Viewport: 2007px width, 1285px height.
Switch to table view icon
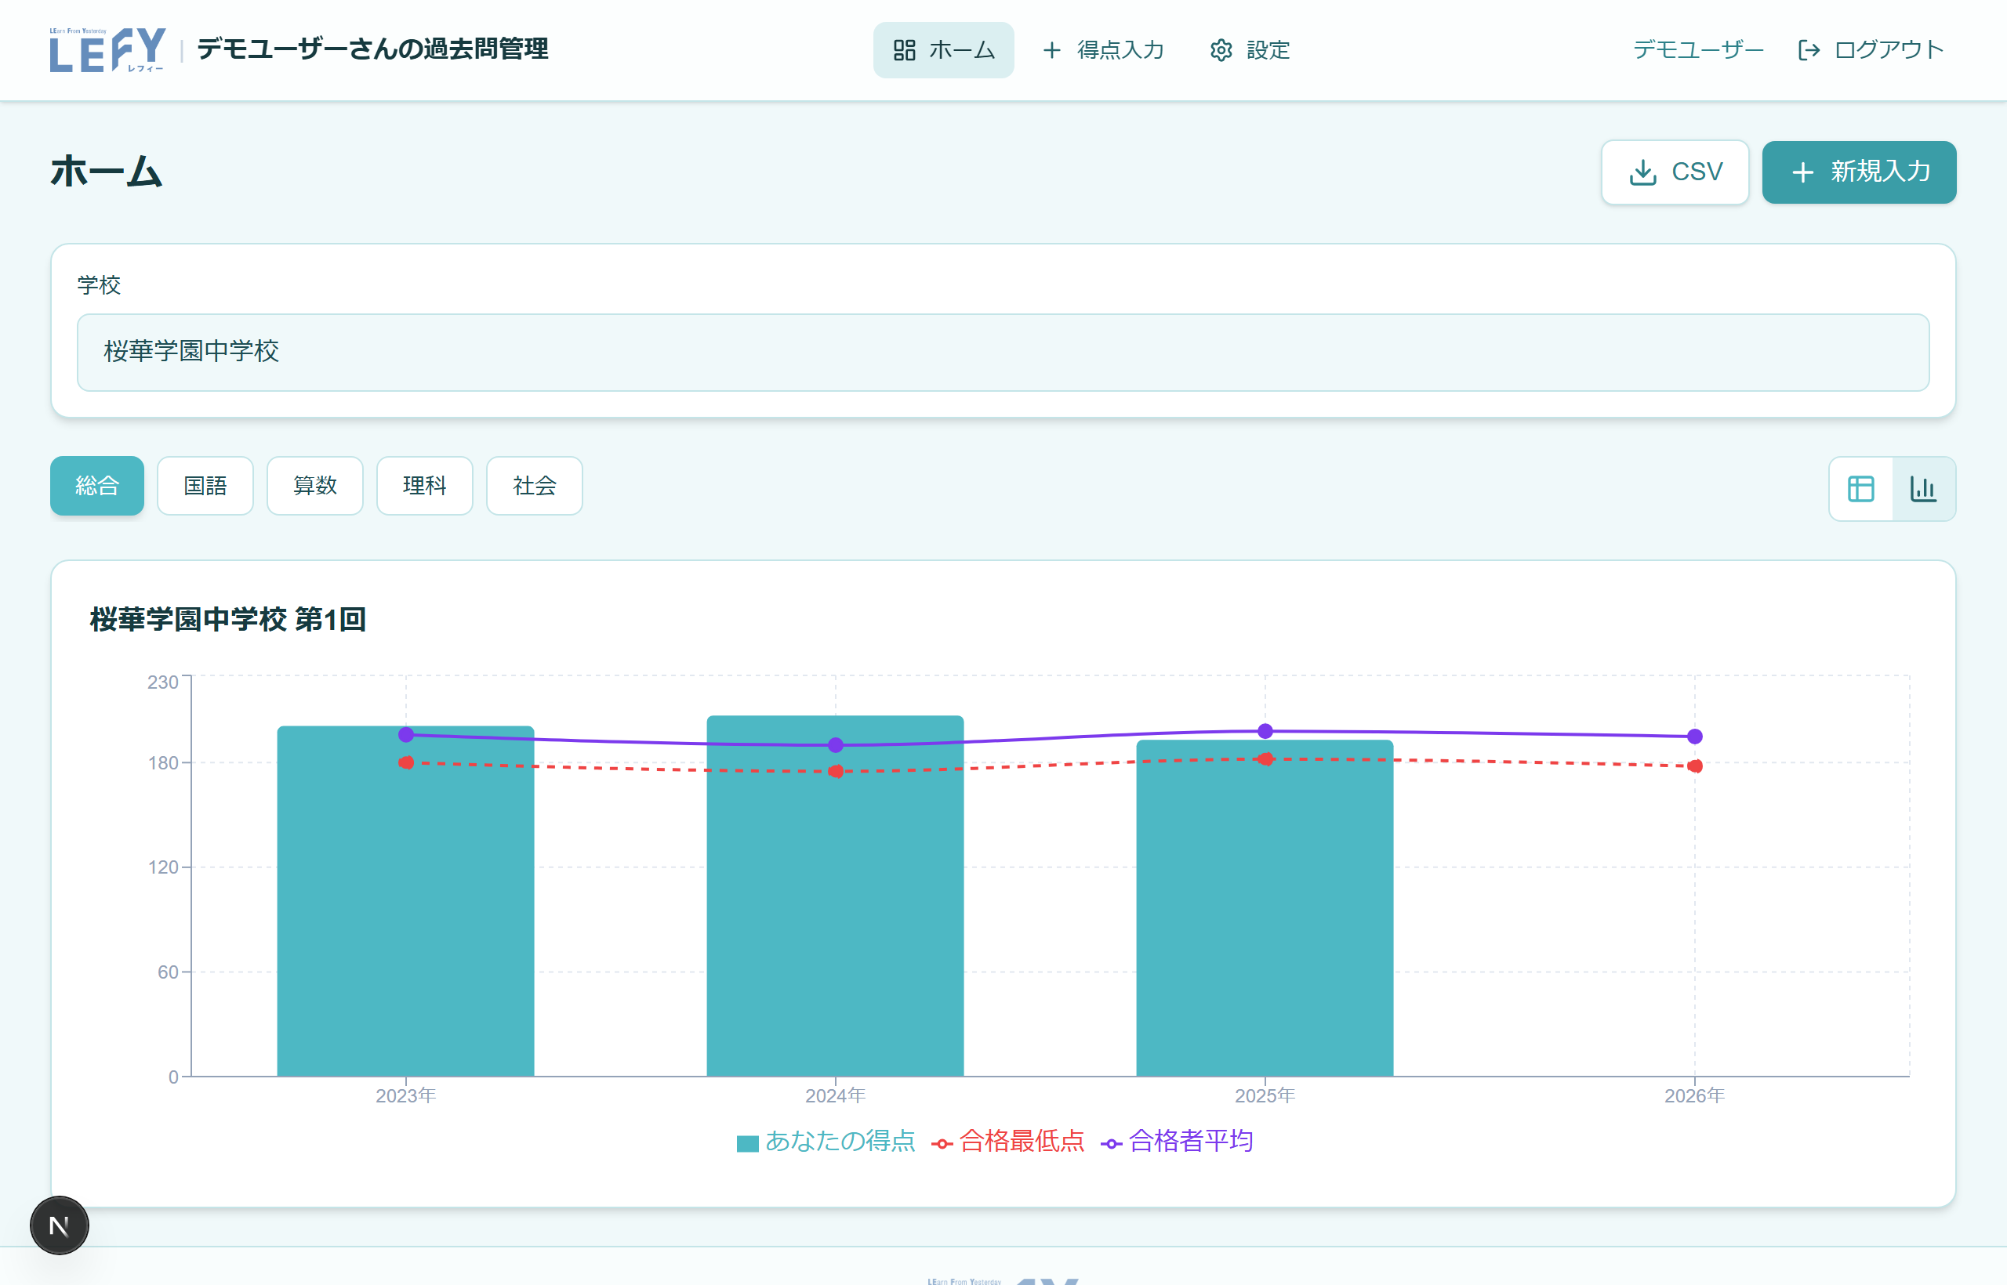coord(1860,489)
